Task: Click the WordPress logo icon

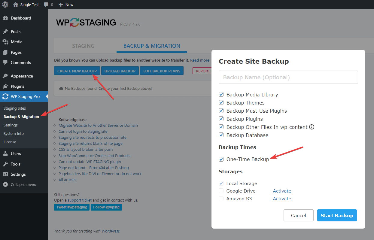Action: [x=5, y=5]
